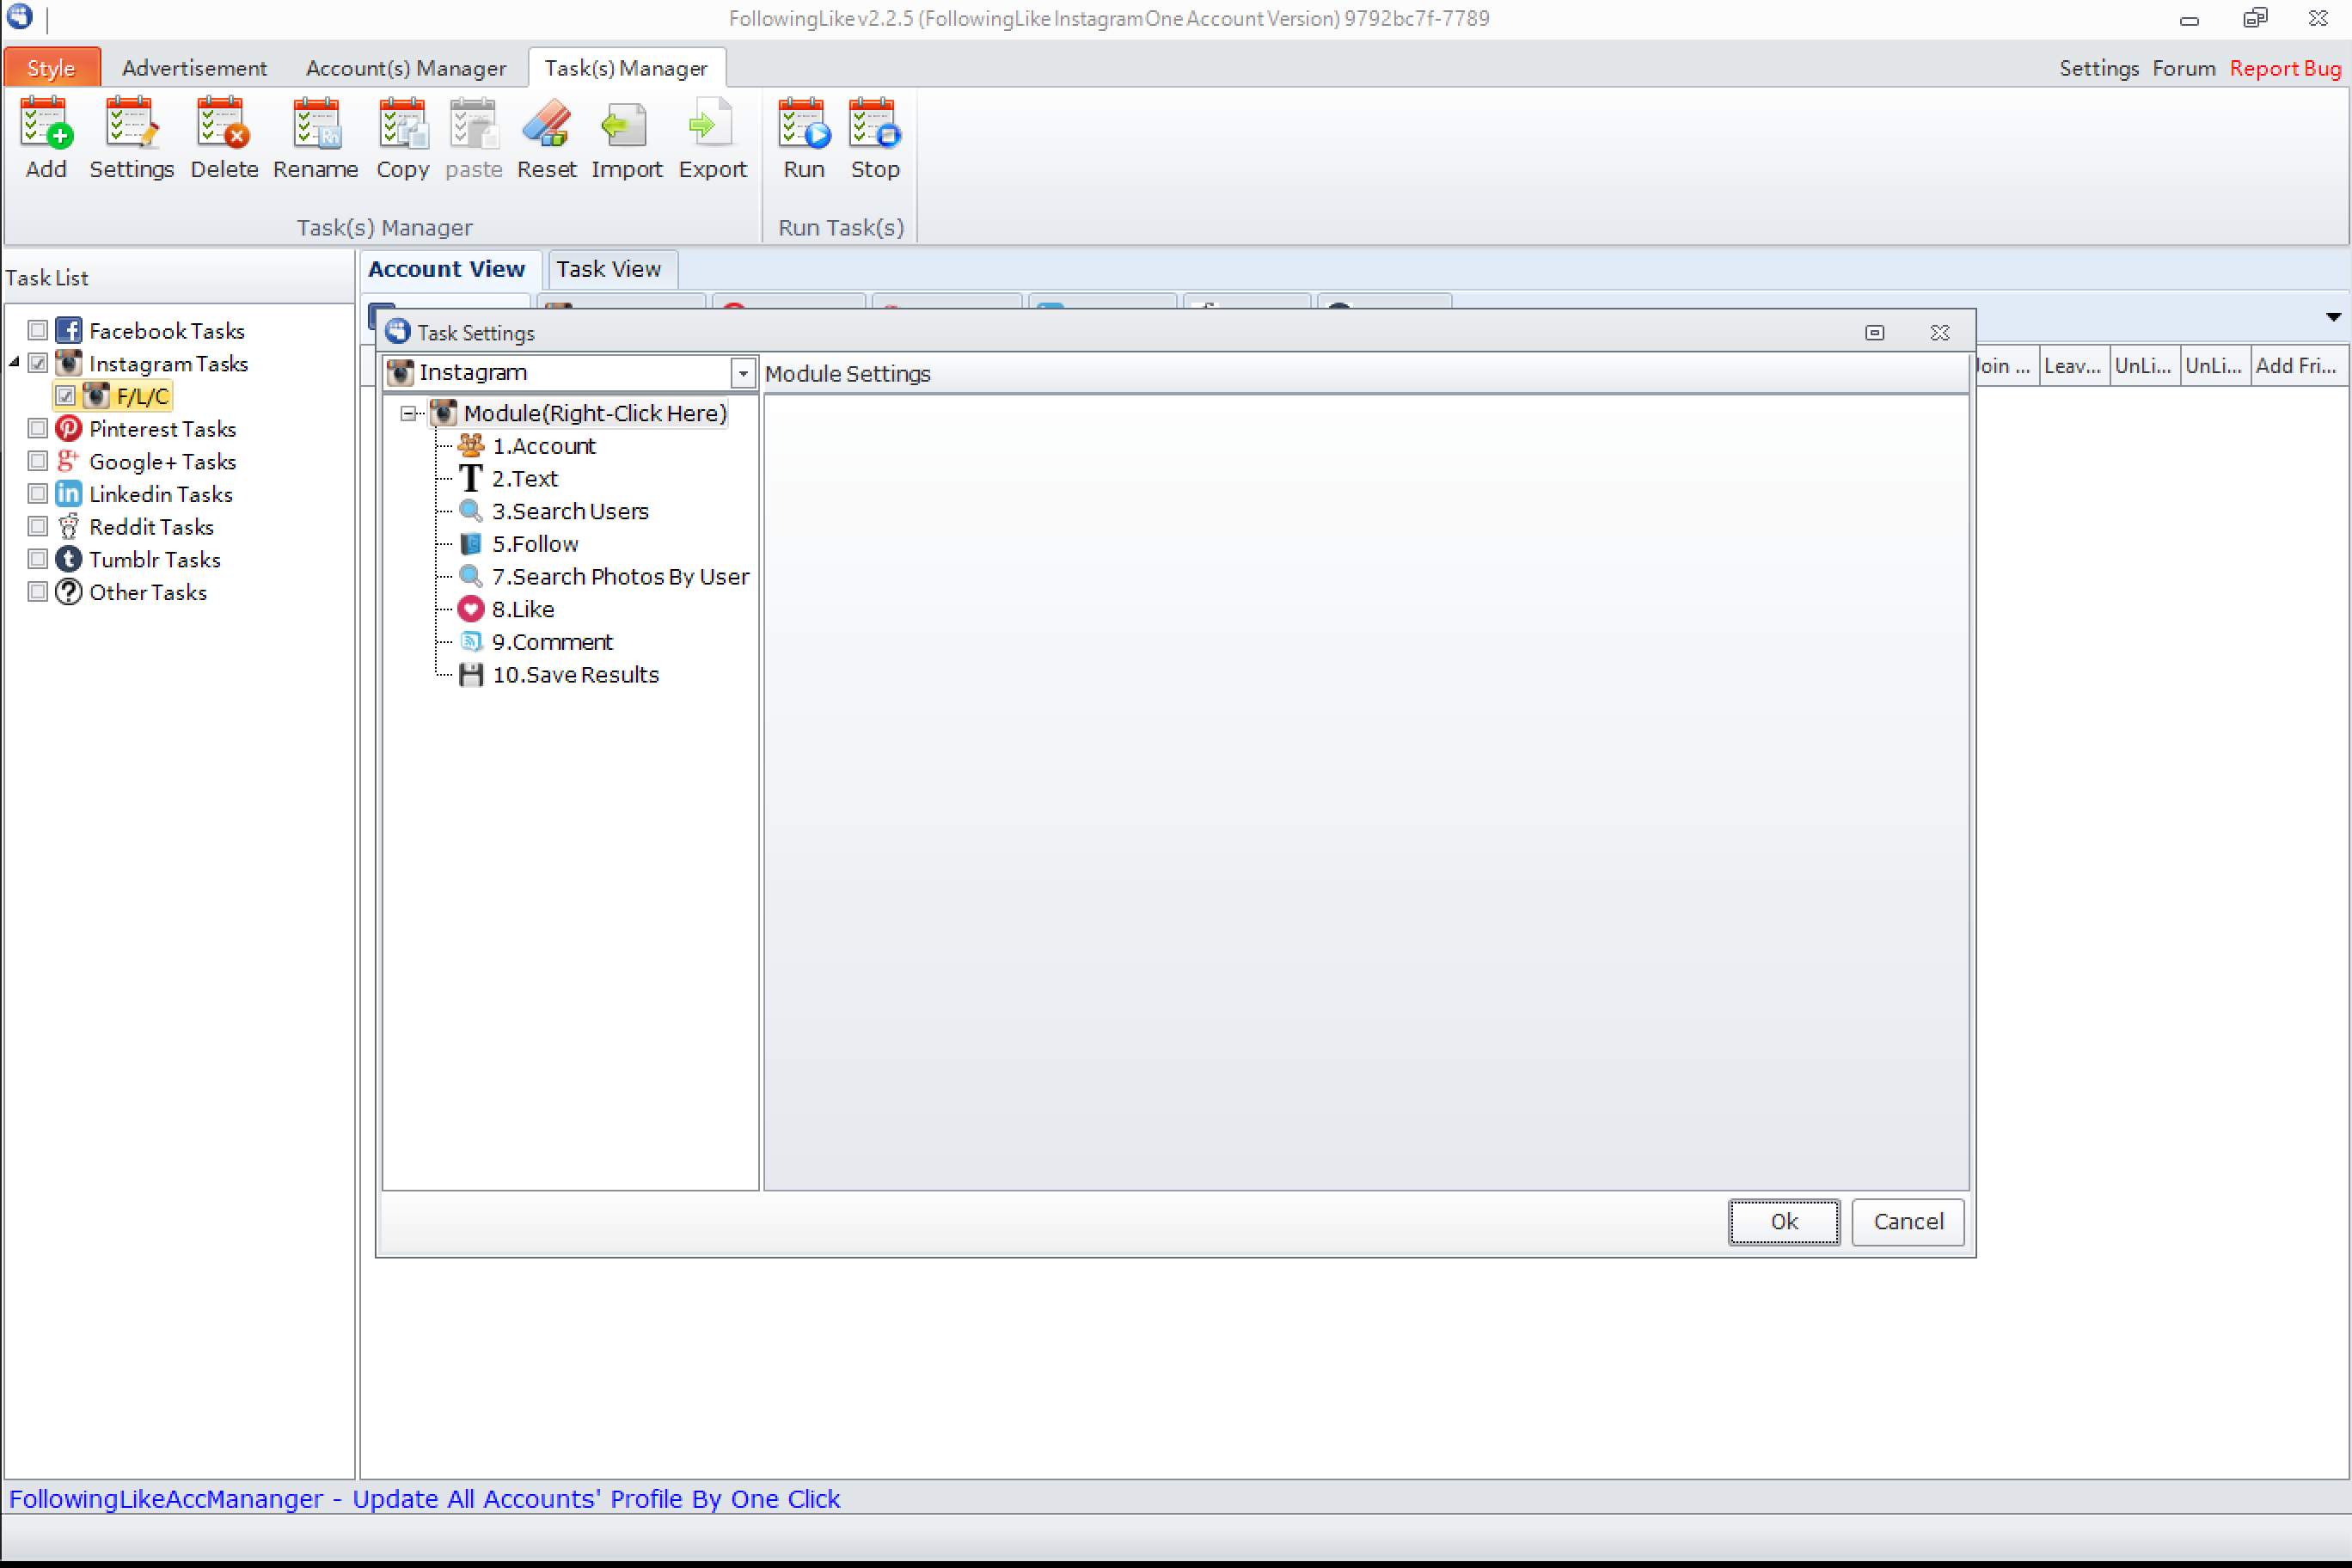Click the Export icon in ribbon
The image size is (2352, 1568).
click(712, 124)
